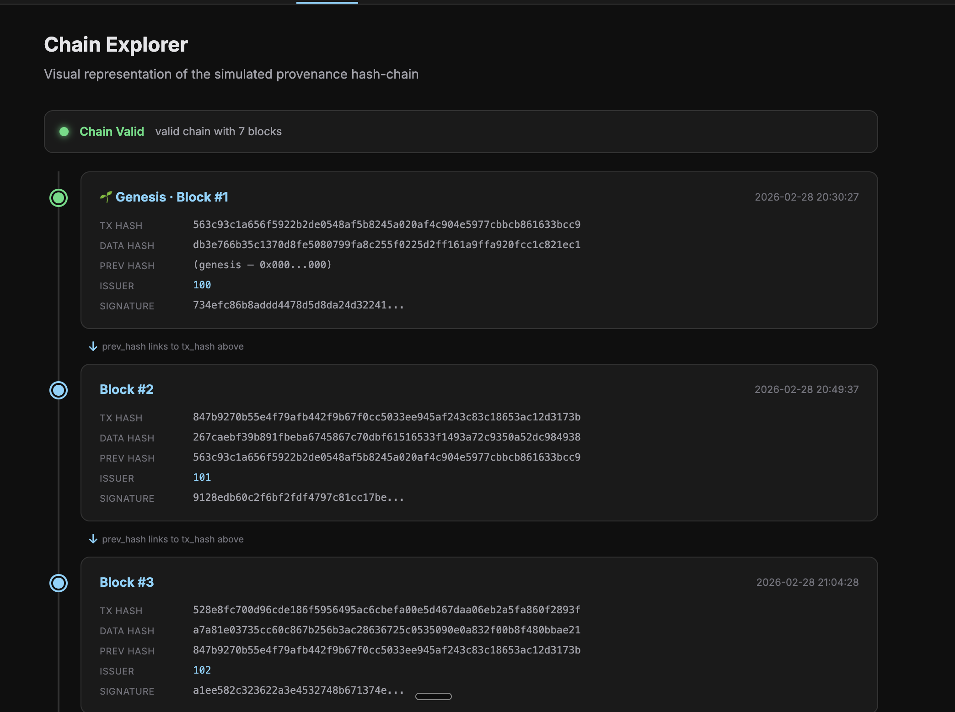This screenshot has height=712, width=955.
Task: Click the green Chain Valid status dot
Action: point(64,132)
